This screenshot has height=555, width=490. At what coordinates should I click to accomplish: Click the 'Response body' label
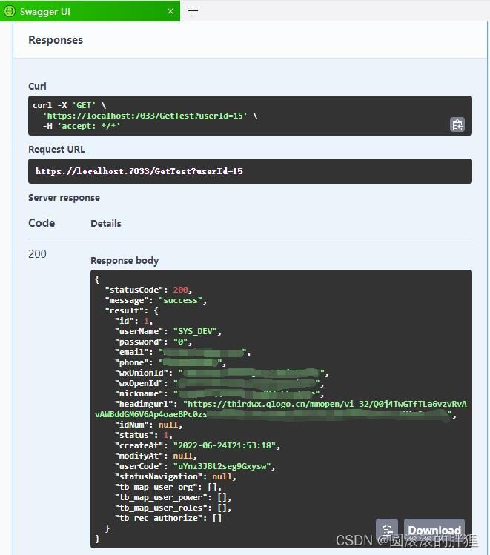[125, 261]
